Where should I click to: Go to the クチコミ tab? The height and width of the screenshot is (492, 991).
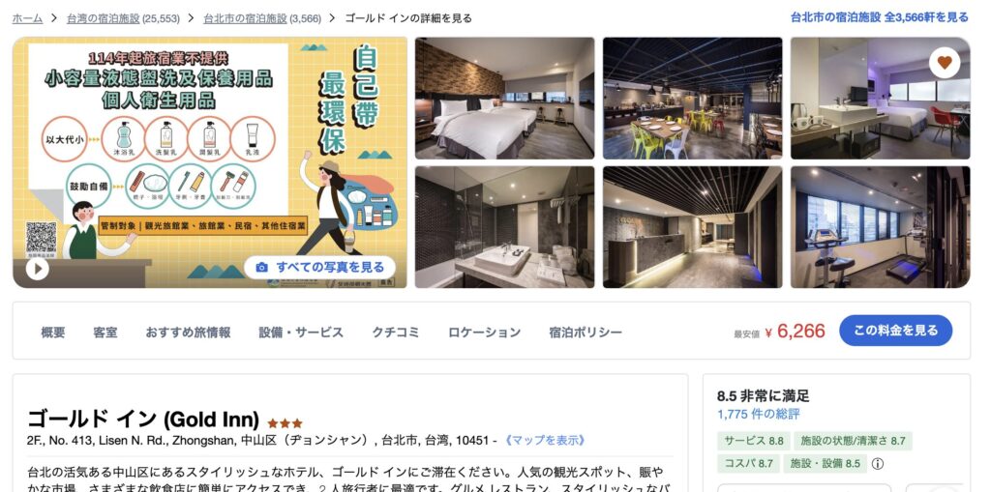pos(395,333)
